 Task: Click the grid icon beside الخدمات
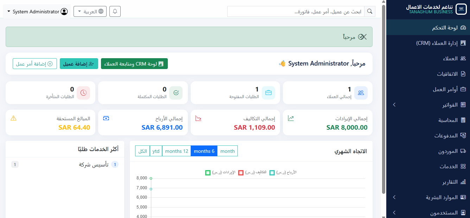pos(463,166)
